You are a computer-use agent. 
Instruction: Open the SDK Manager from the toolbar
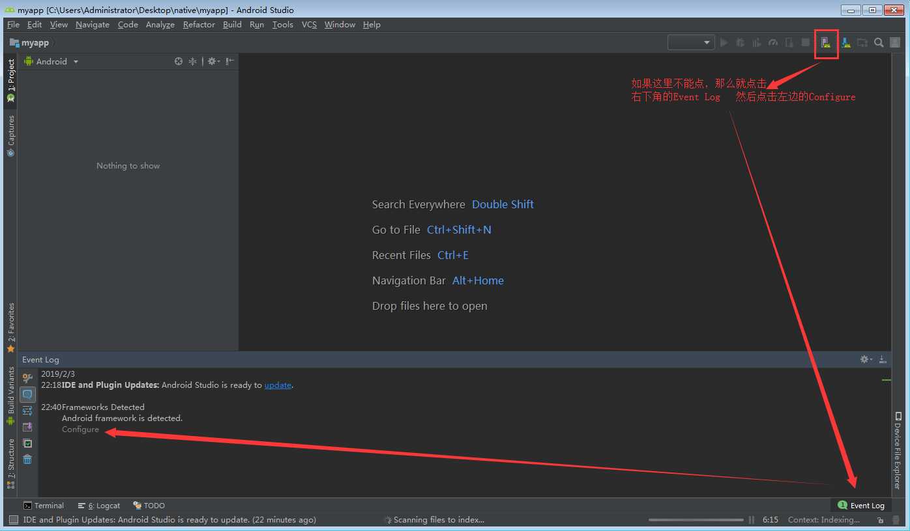pyautogui.click(x=845, y=43)
